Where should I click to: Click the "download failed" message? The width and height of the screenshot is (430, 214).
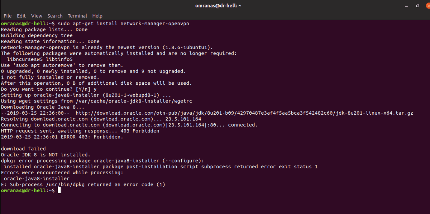pyautogui.click(x=23, y=149)
